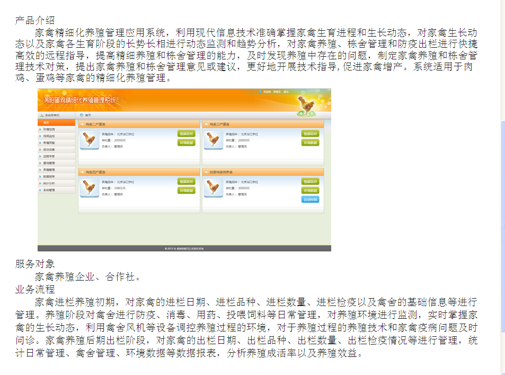Click the arrow icon on 鸡舍二产蛋舍 panel

[83, 124]
